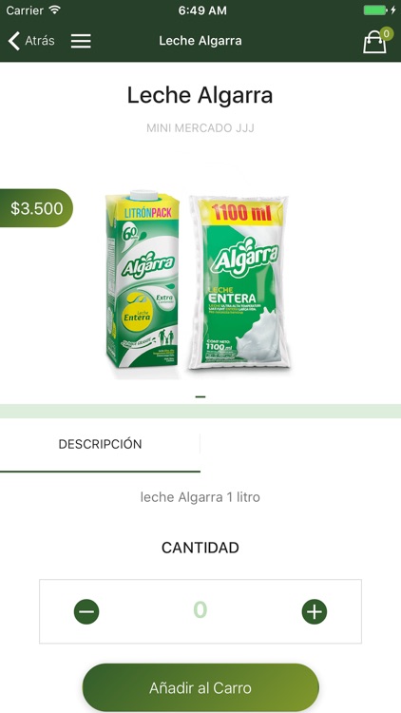401x713 pixels.
Task: Tap the description text leche Algarra 1 litro
Action: point(200,497)
